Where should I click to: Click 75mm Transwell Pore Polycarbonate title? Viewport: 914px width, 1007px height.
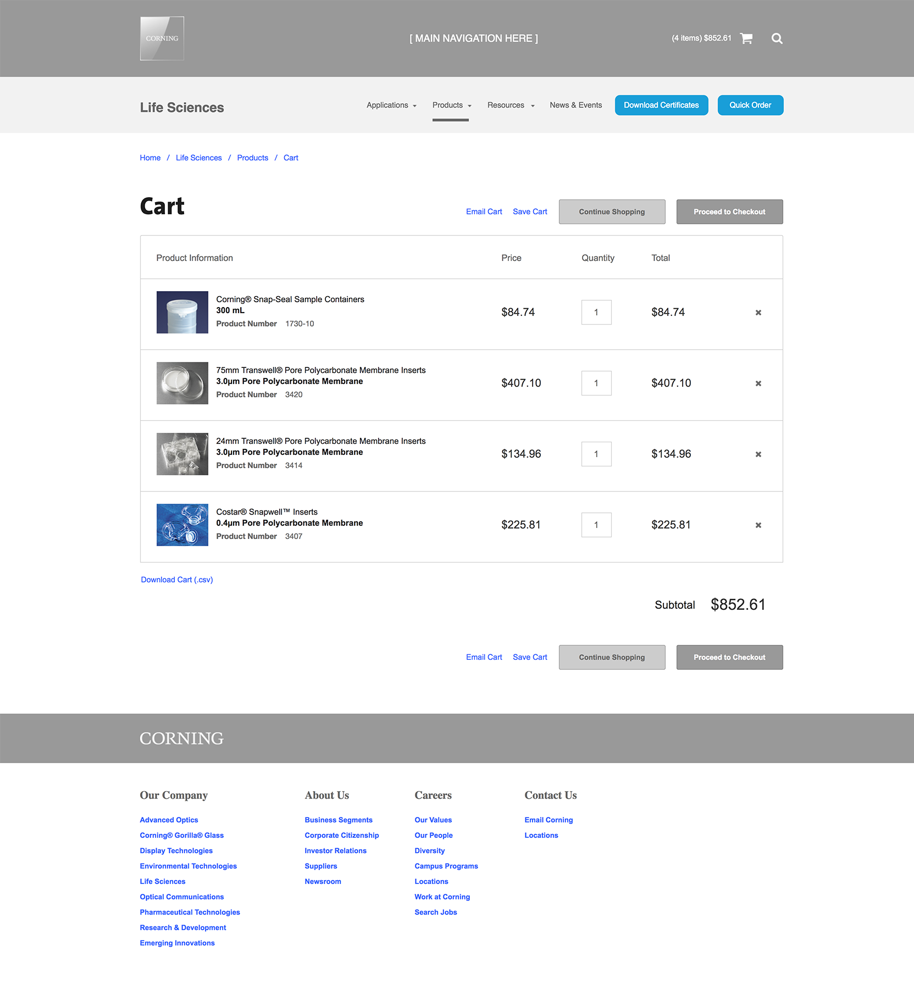click(321, 370)
